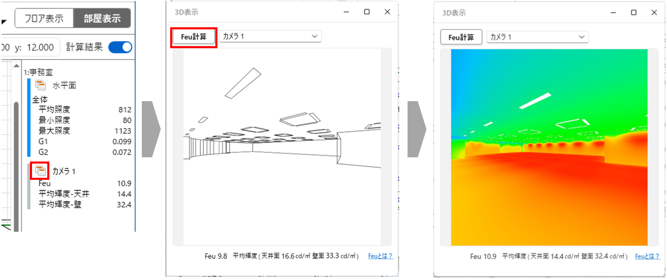Minimize the heatmap 3D表示 window
667x280 pixels.
614,13
